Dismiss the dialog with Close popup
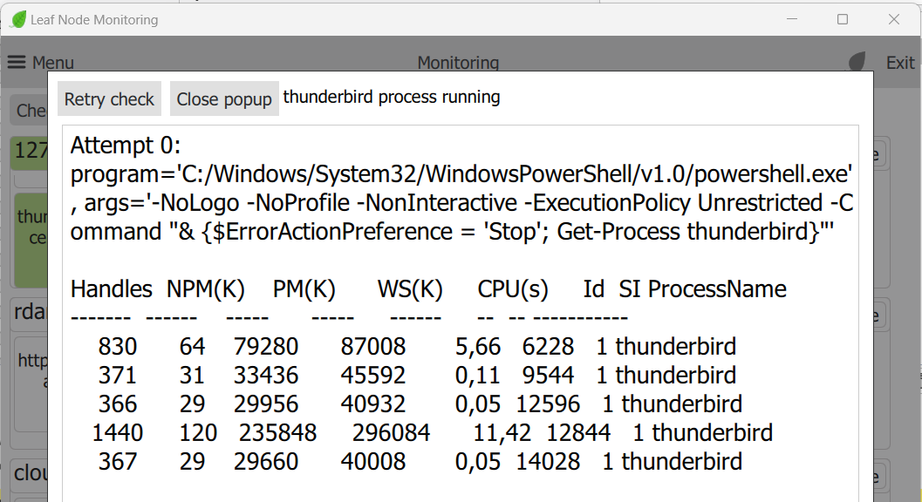The width and height of the screenshot is (922, 502). 224,99
